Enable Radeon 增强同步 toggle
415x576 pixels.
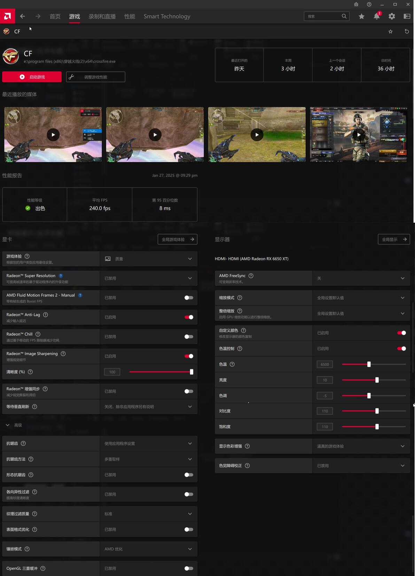(189, 391)
